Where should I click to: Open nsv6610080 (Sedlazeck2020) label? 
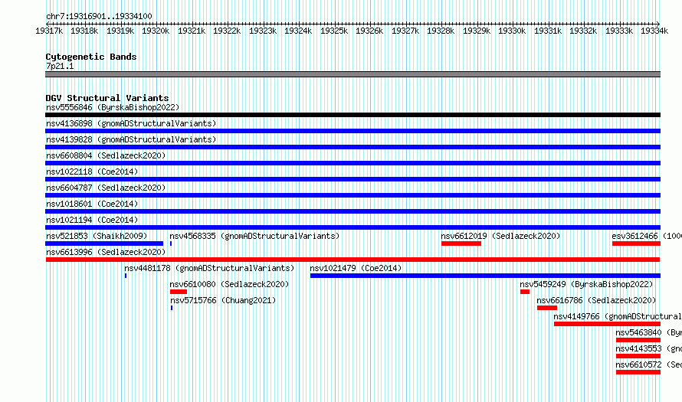click(229, 284)
